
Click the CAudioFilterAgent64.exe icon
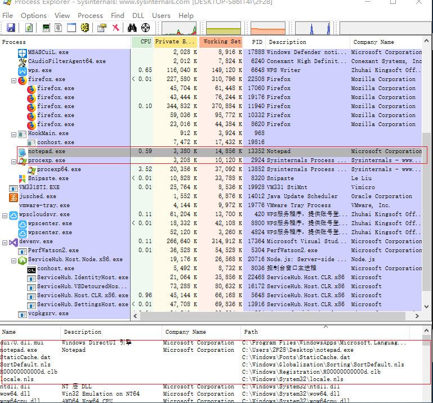pos(23,62)
